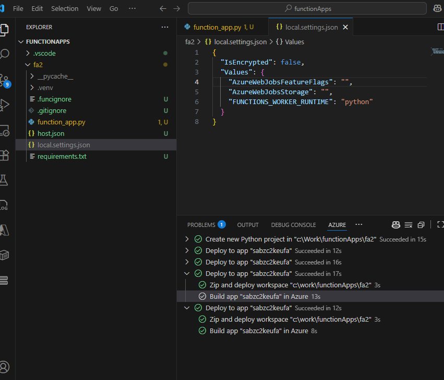Open Remote Explorer view icon
This screenshot has width=444, height=380.
(x=5, y=131)
